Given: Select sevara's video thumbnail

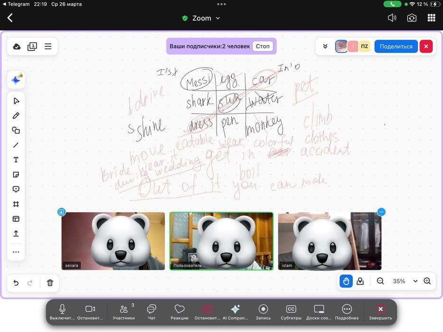Looking at the screenshot, I should (113, 241).
